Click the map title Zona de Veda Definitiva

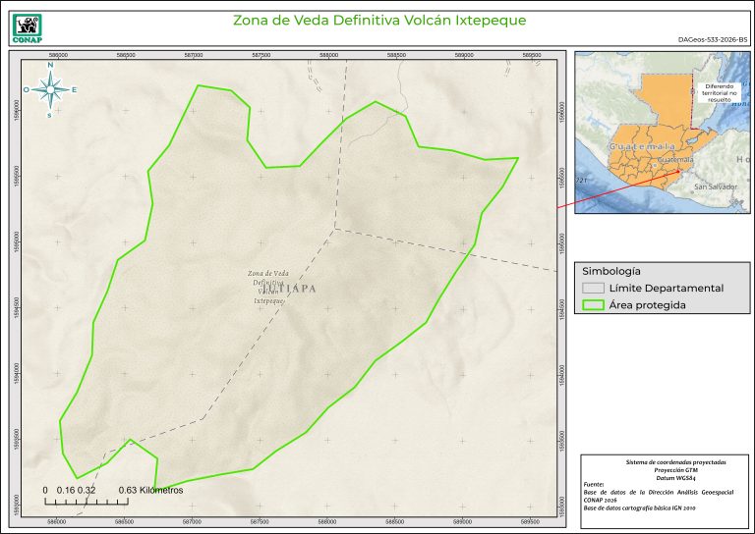[x=378, y=20]
